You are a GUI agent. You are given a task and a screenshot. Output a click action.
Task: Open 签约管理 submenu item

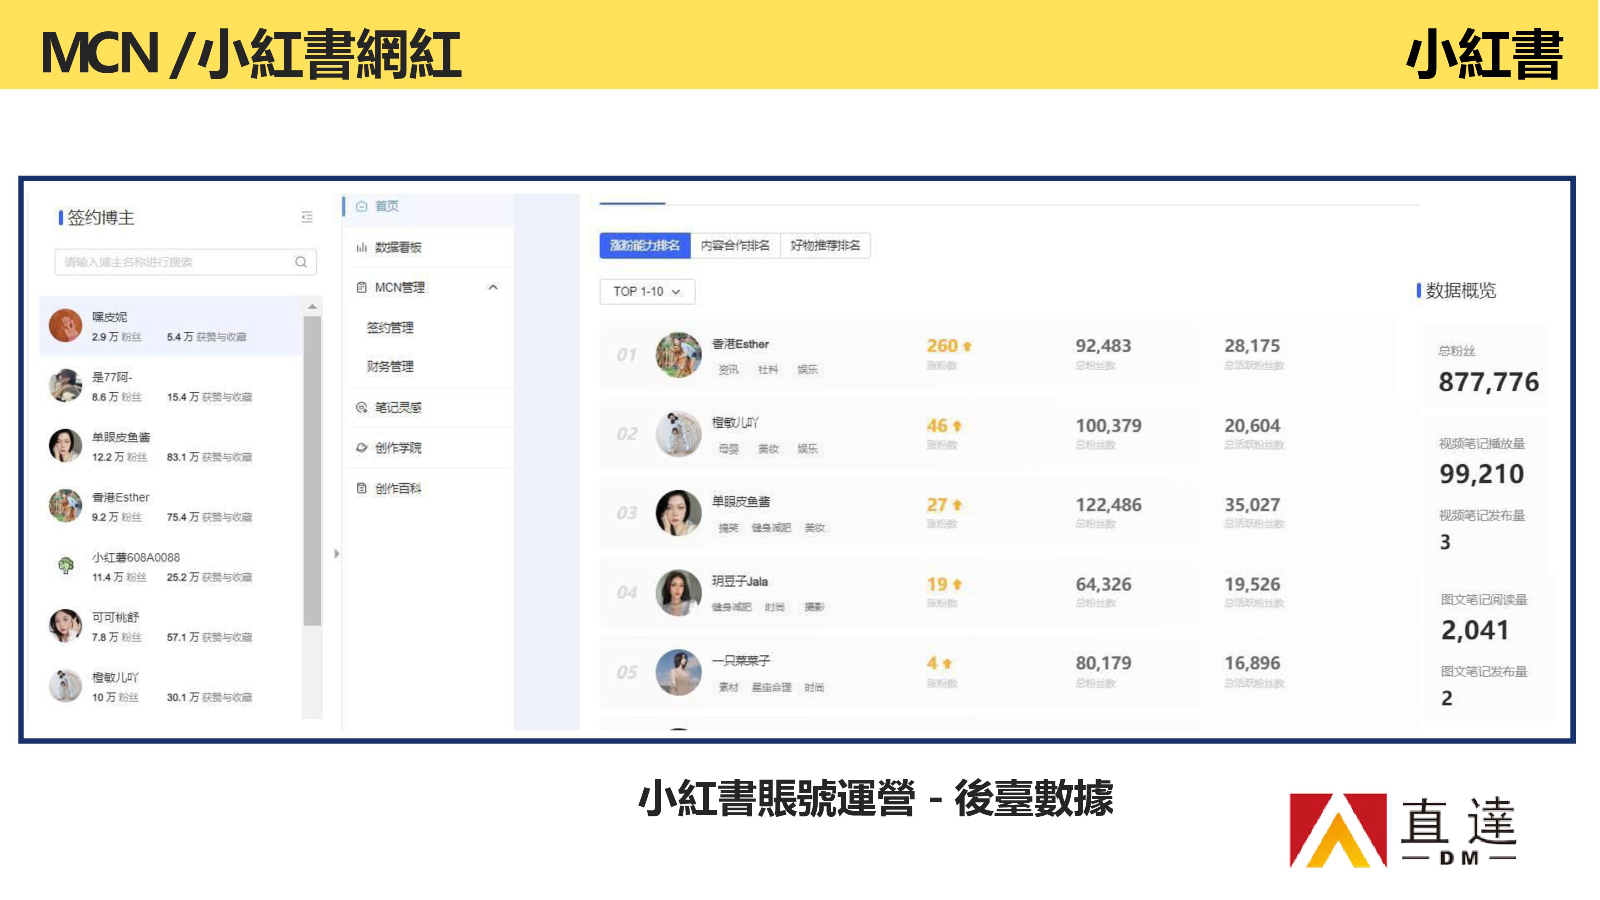coord(390,328)
